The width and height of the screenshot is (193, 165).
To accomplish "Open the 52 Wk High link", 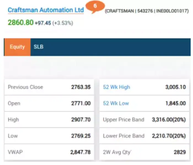I will pyautogui.click(x=116, y=87).
